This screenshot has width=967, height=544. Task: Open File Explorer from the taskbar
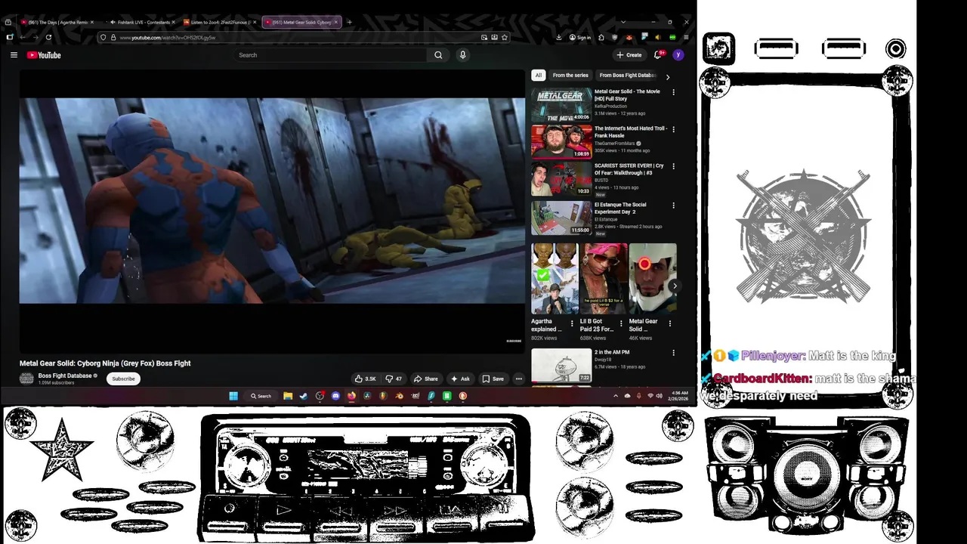(288, 396)
